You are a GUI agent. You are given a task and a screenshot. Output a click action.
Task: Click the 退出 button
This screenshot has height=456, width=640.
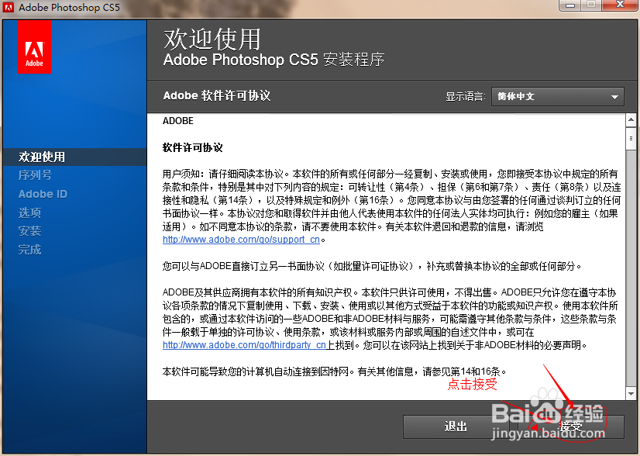pyautogui.click(x=456, y=427)
